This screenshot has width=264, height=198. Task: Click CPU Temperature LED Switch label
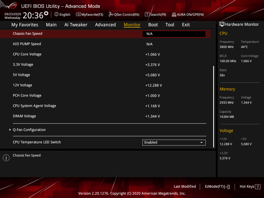click(x=37, y=142)
